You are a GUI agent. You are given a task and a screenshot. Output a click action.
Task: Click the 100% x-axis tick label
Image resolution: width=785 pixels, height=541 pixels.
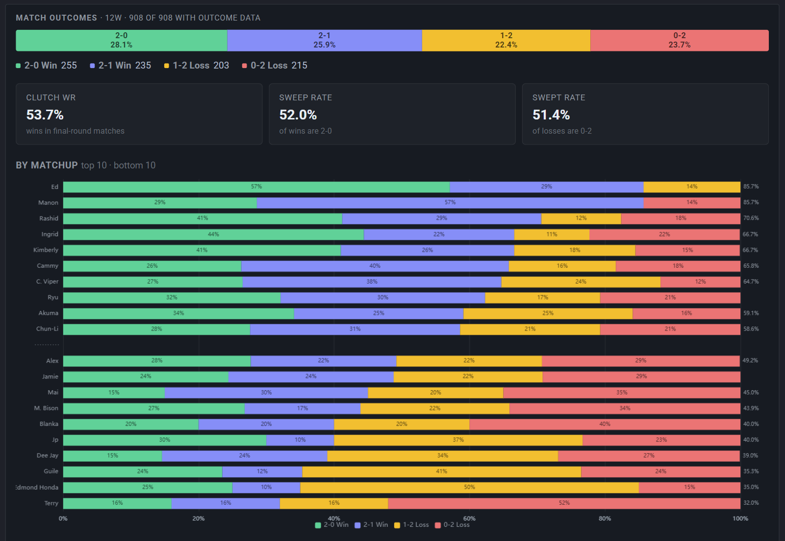tap(740, 518)
